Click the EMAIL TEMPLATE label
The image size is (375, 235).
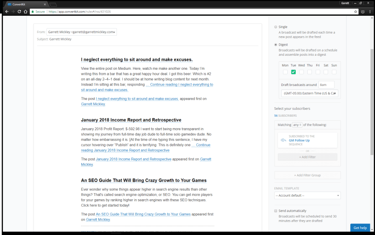(x=286, y=188)
